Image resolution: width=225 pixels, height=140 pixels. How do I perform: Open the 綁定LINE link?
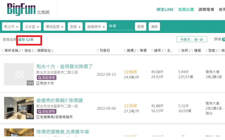[x=165, y=10]
